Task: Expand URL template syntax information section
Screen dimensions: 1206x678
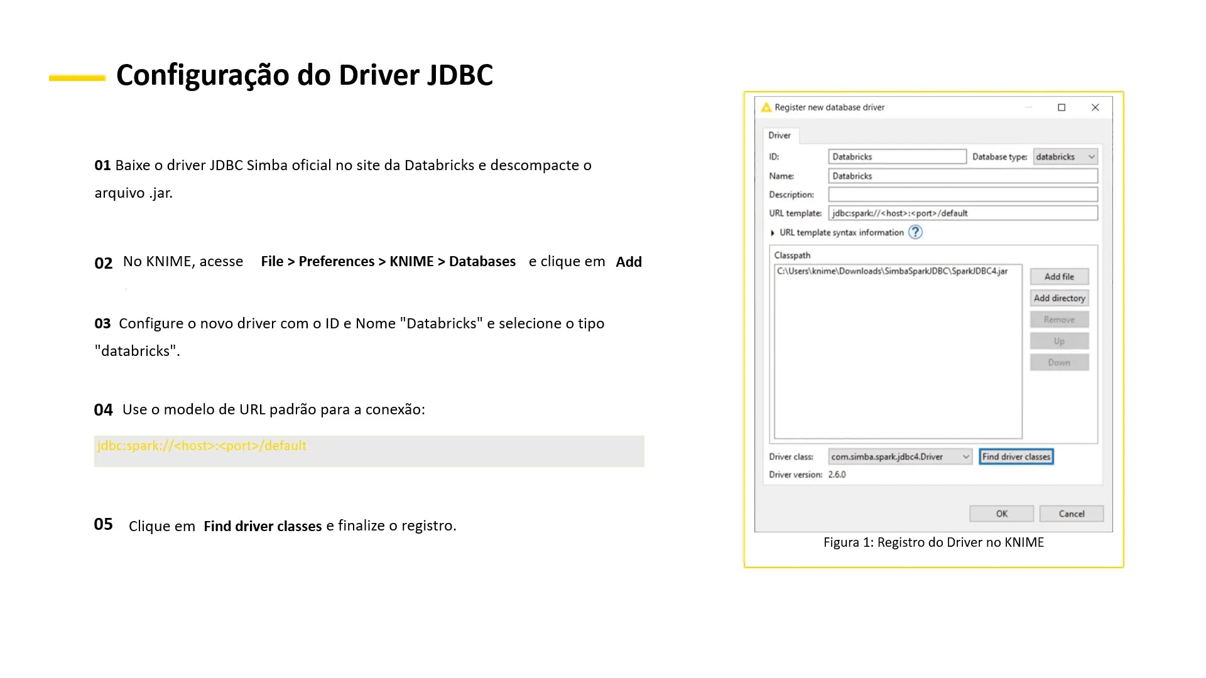Action: pos(773,233)
